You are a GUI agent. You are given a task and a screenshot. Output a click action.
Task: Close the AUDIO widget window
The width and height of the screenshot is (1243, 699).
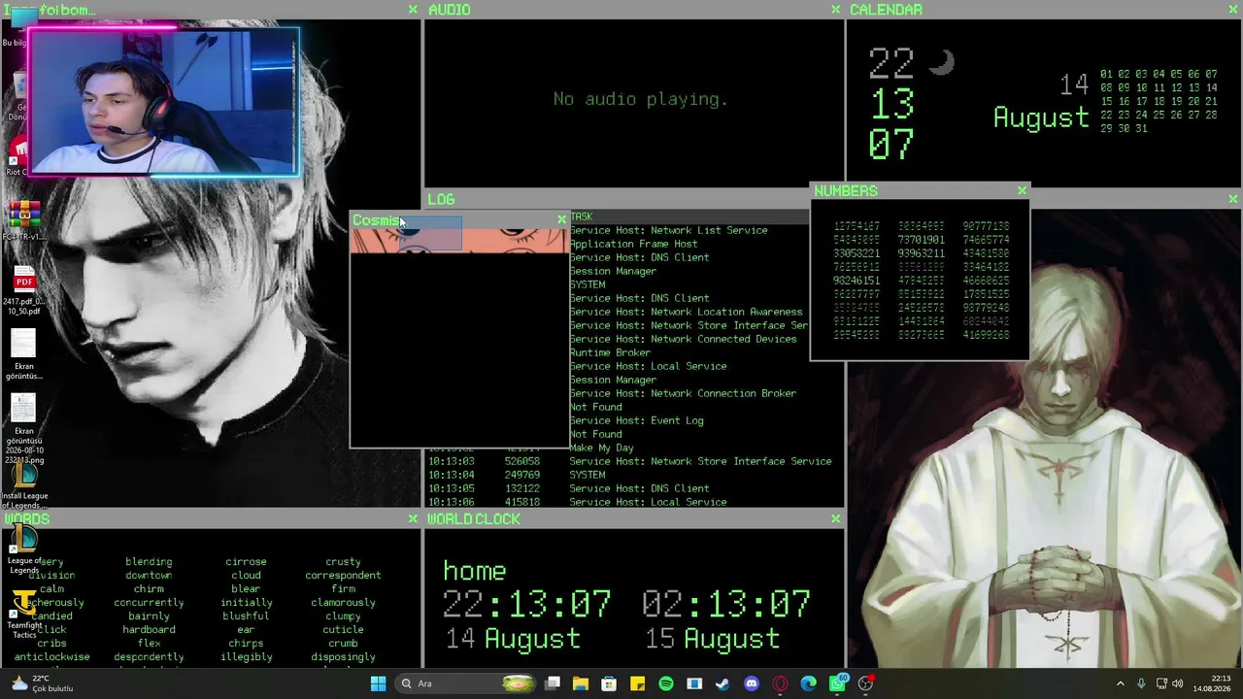pos(835,10)
